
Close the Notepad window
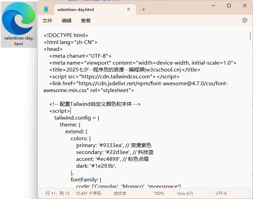point(245,5)
